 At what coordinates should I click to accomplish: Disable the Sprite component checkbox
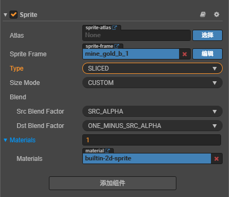pos(13,14)
